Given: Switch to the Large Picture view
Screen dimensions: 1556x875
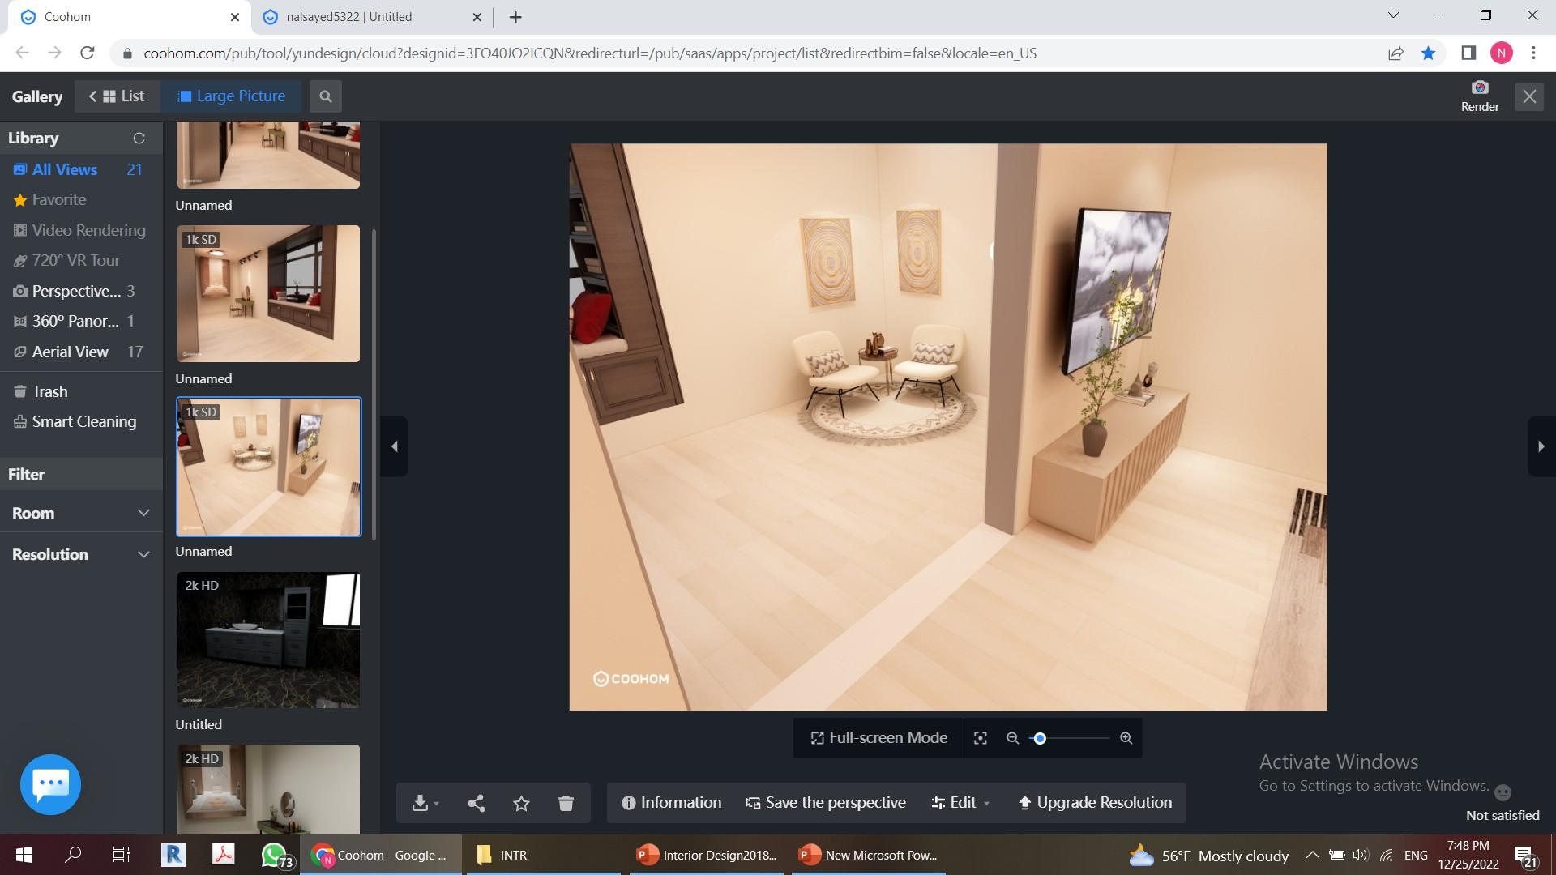Looking at the screenshot, I should coord(231,96).
